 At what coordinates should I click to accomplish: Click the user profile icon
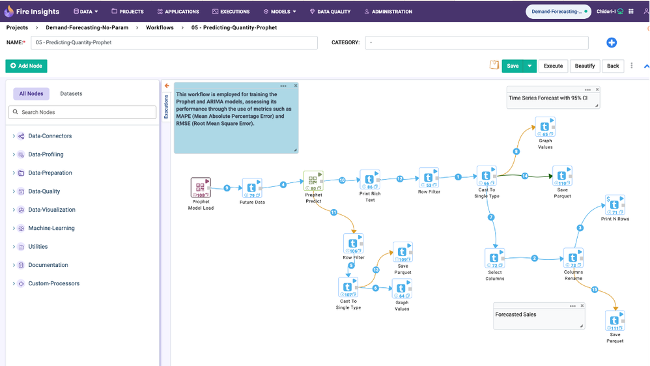645,12
